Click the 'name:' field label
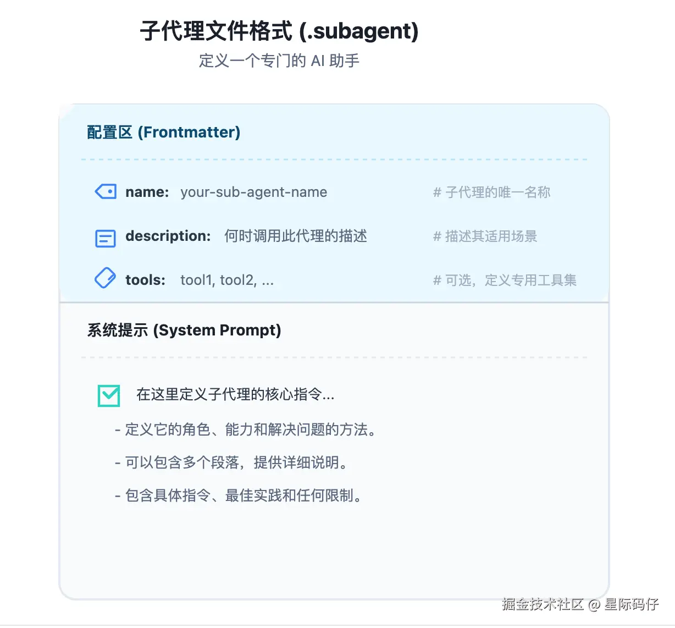Image resolution: width=675 pixels, height=628 pixels. (x=147, y=192)
